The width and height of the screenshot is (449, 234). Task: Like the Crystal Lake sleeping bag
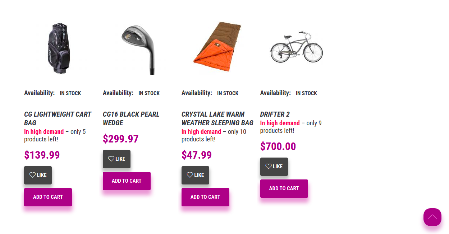195,175
